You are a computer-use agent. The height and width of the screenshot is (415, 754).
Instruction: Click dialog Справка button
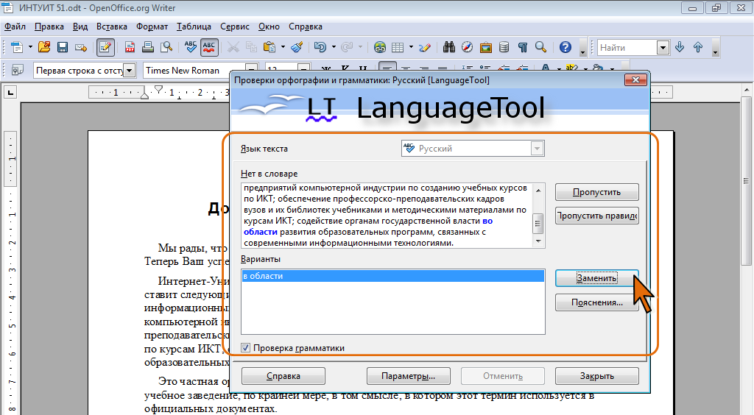click(x=283, y=376)
